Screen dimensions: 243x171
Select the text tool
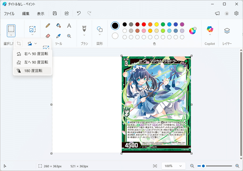click(69, 25)
